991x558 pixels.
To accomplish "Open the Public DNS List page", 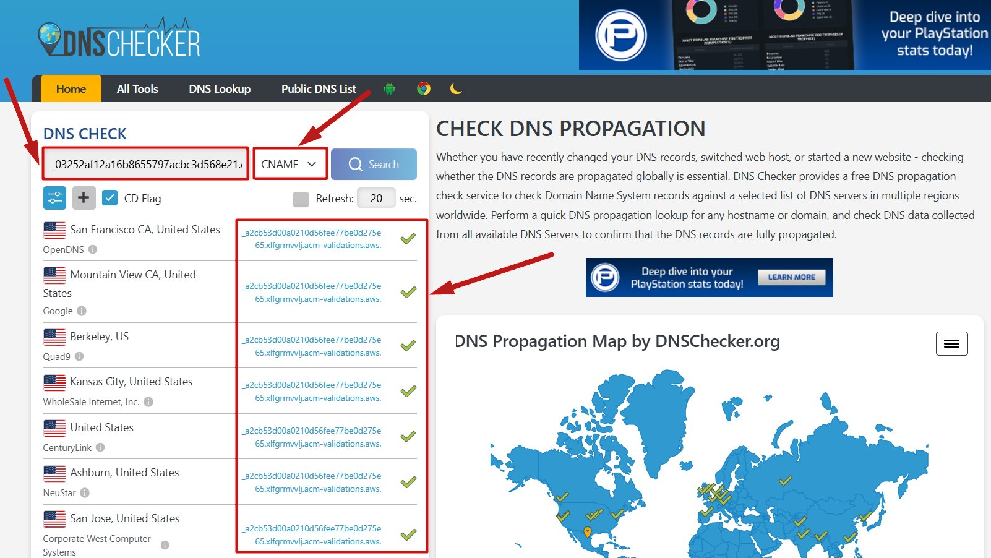I will pyautogui.click(x=319, y=88).
